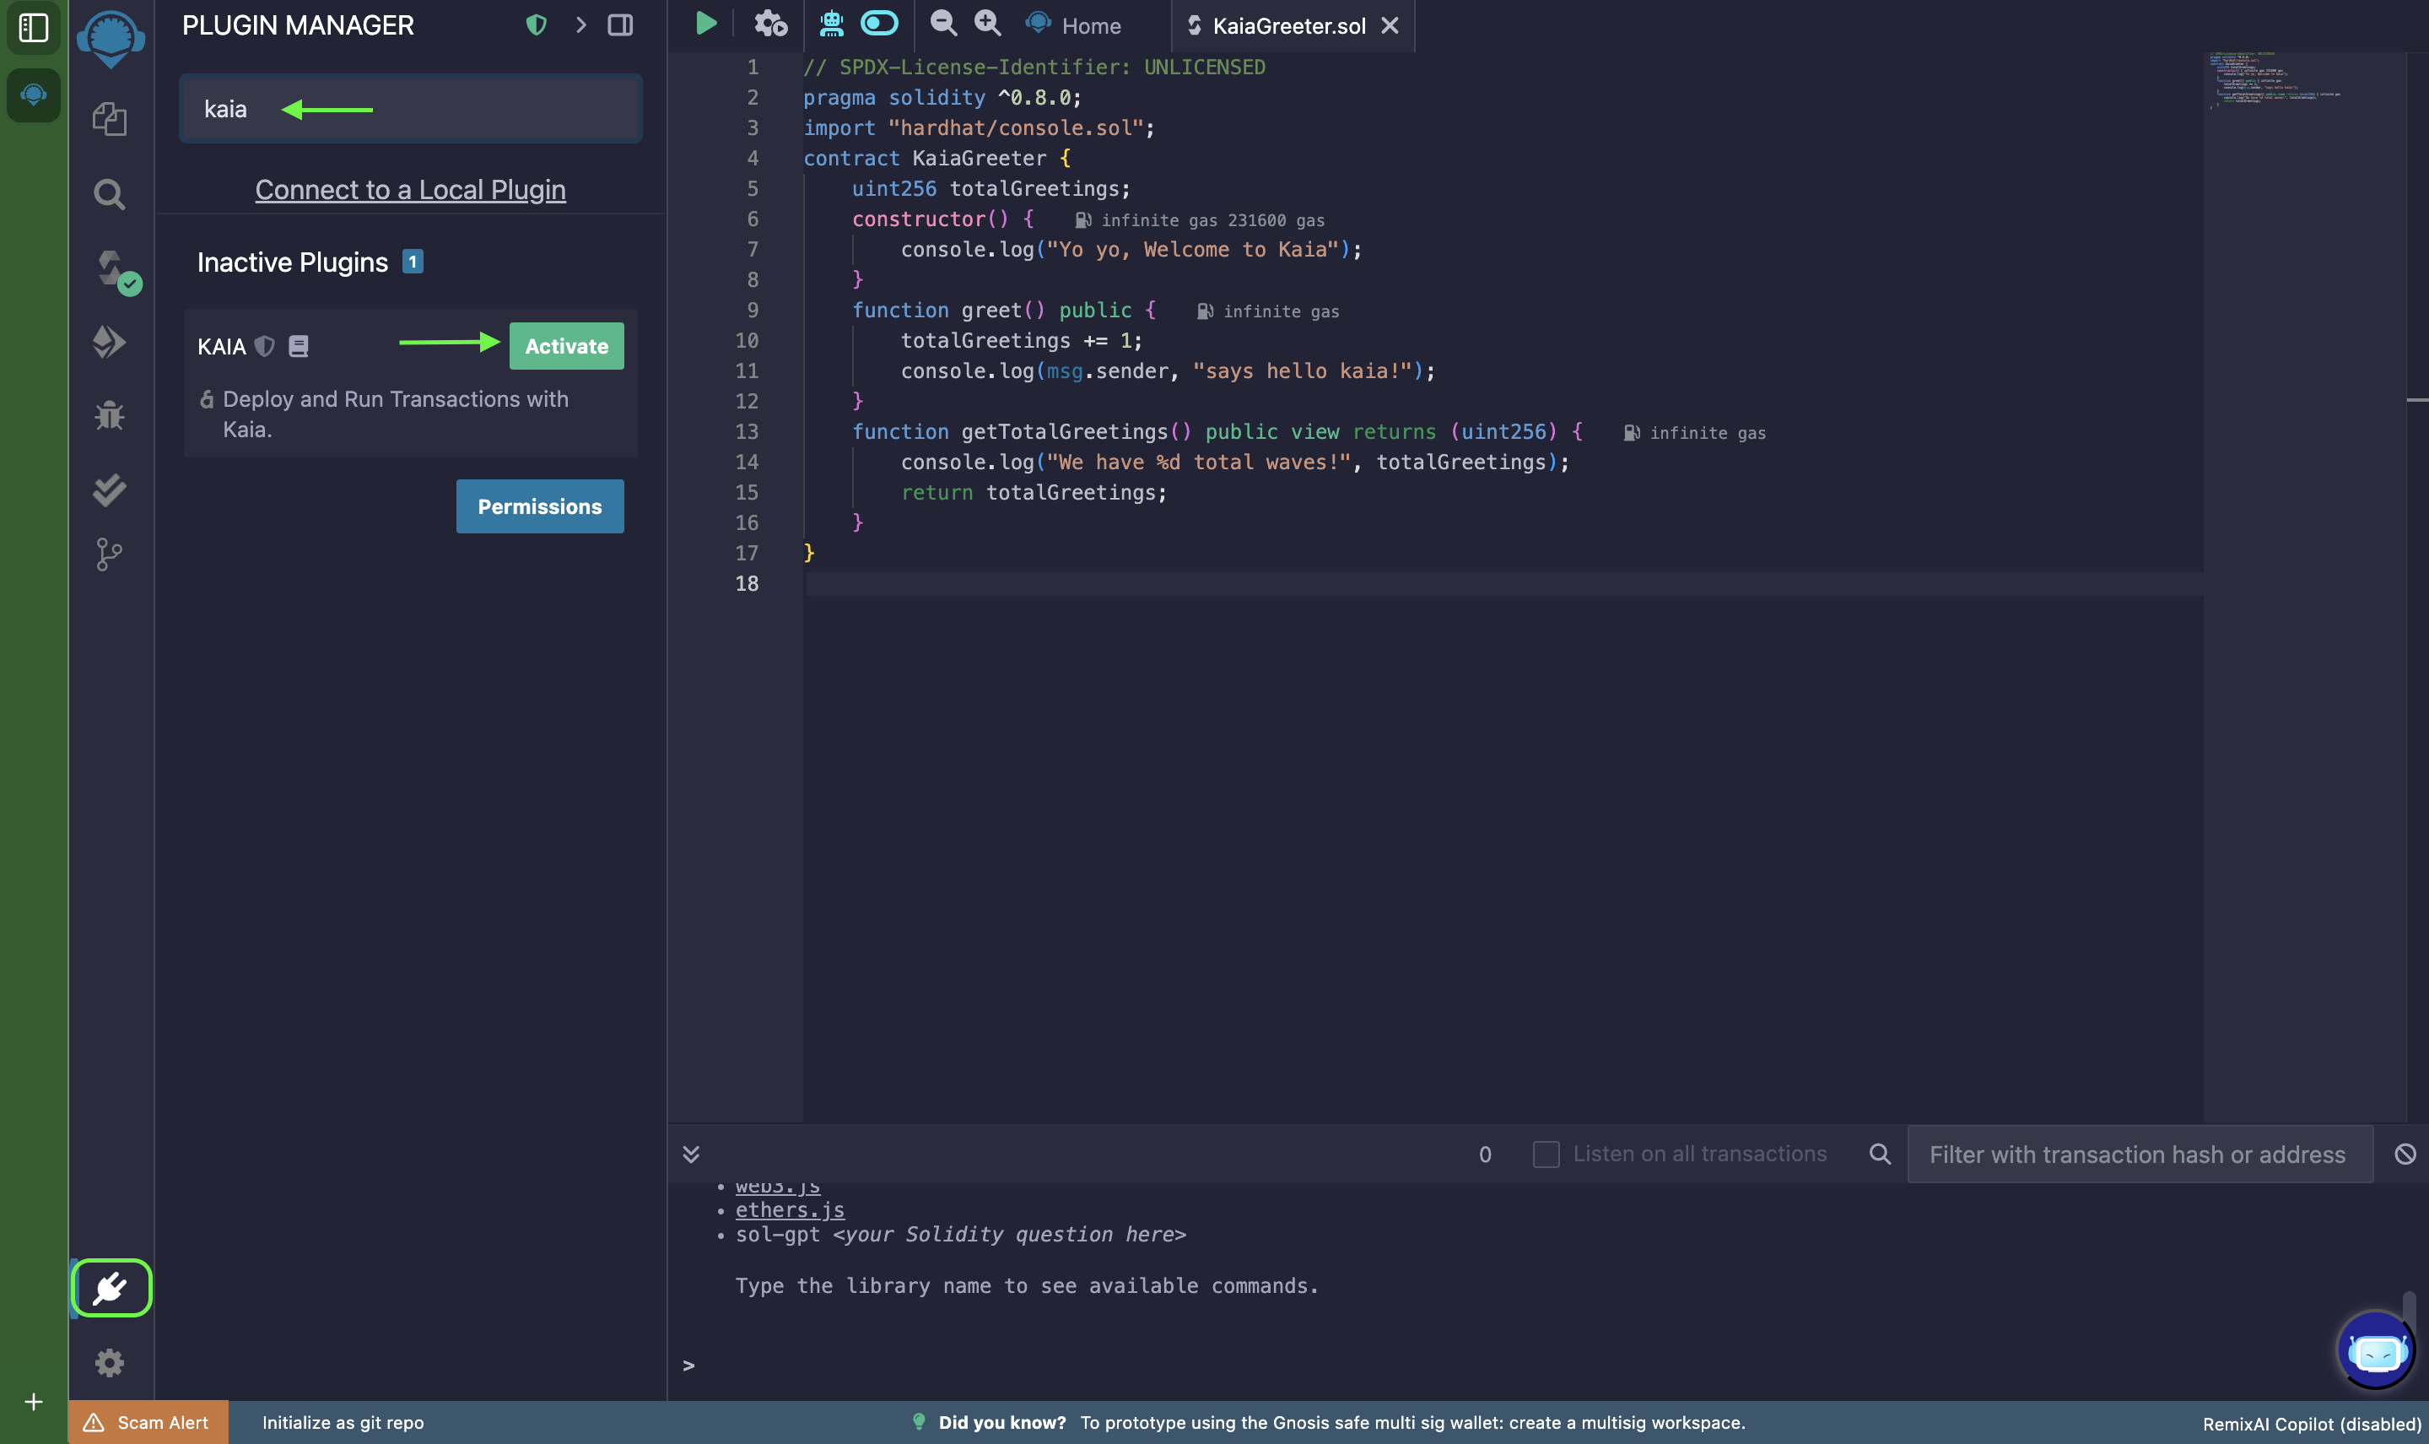Toggle the AI copilot switch in the toolbar
This screenshot has height=1444, width=2429.
pos(879,24)
